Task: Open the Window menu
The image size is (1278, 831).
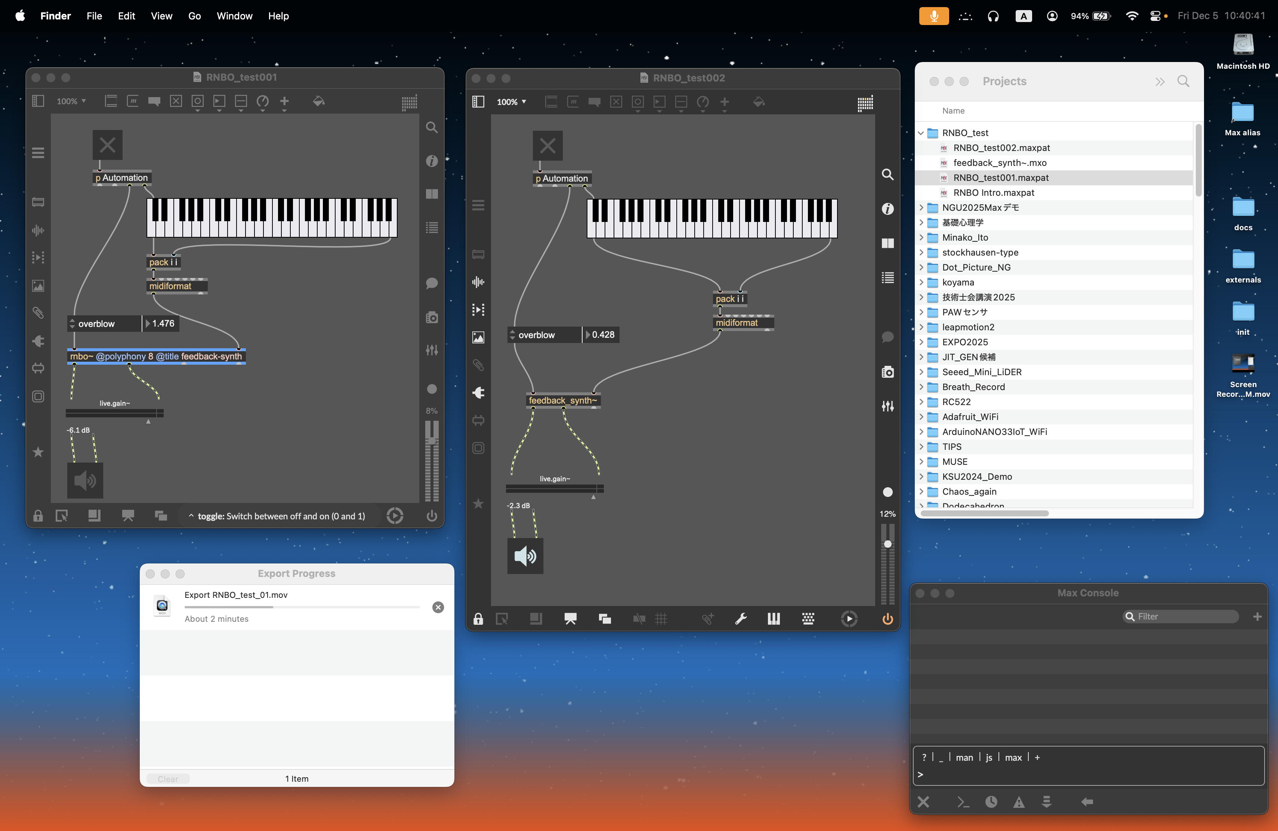Action: 234,16
